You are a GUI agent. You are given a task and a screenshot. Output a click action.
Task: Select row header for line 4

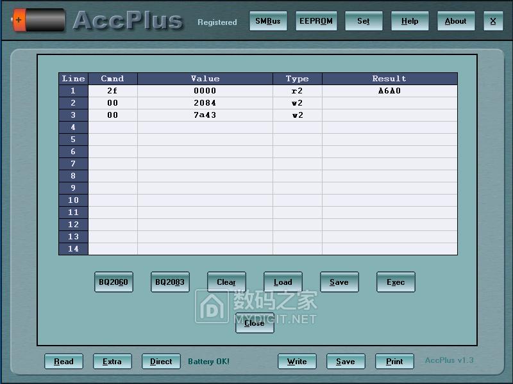[73, 127]
